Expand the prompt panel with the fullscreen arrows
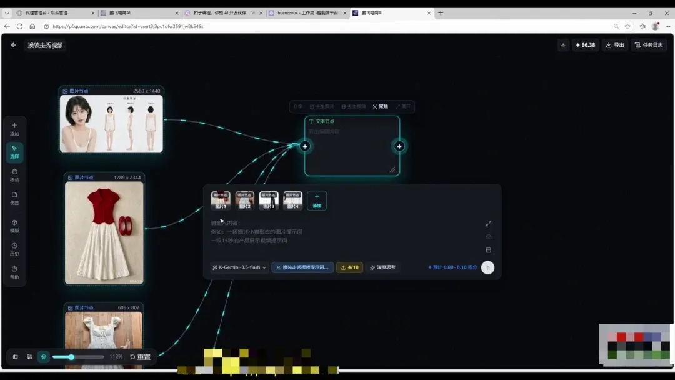This screenshot has width=675, height=380. coord(489,224)
